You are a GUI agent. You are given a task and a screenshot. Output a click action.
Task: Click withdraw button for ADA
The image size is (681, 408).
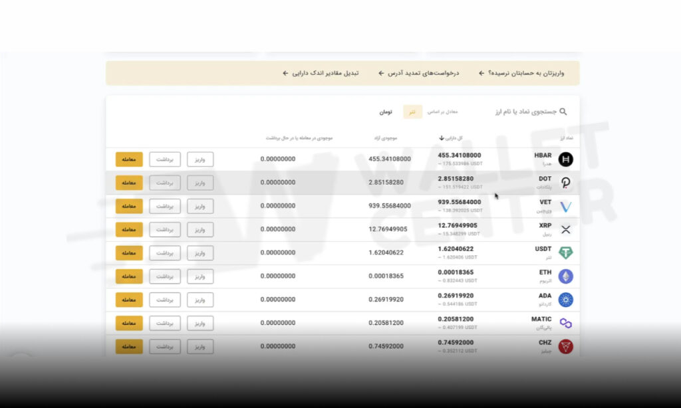(x=165, y=300)
